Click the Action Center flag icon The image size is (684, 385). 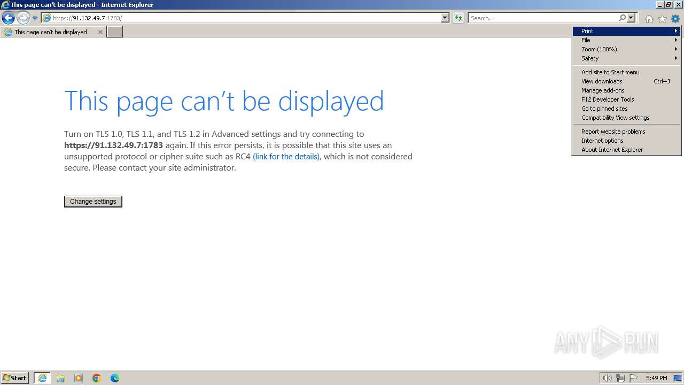click(x=634, y=378)
